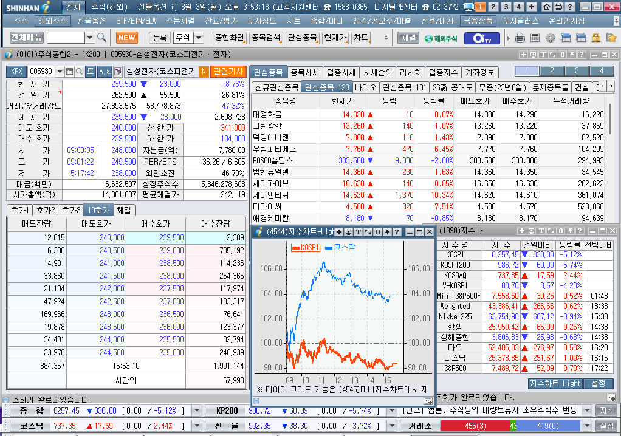Click blue 419(0) decliners bar segment
621x436 pixels.
548,426
